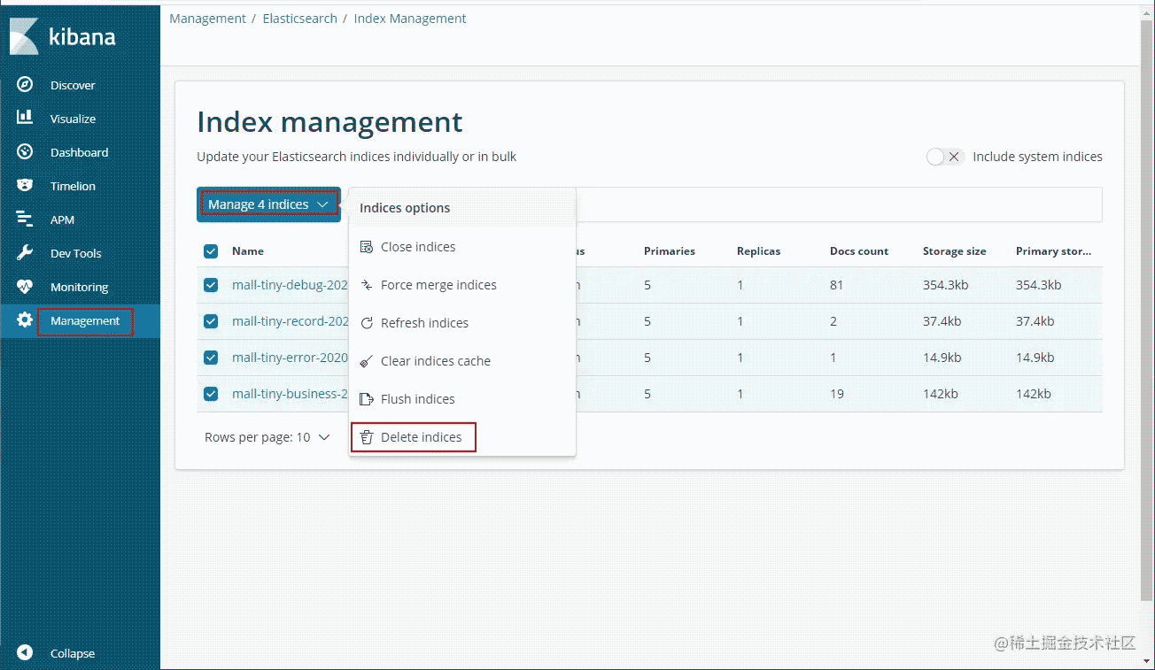
Task: Open the Dashboard gauge icon
Action: tap(25, 152)
